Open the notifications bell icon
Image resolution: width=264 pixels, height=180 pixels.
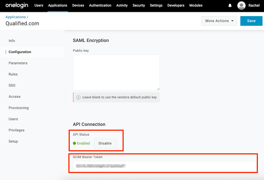[230, 5]
